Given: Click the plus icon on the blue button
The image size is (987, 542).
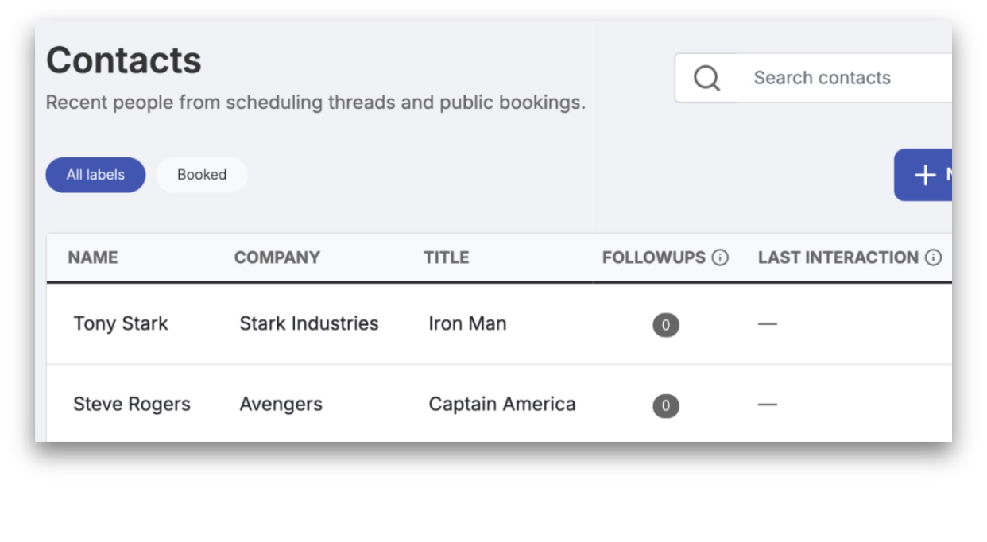Looking at the screenshot, I should [x=925, y=175].
